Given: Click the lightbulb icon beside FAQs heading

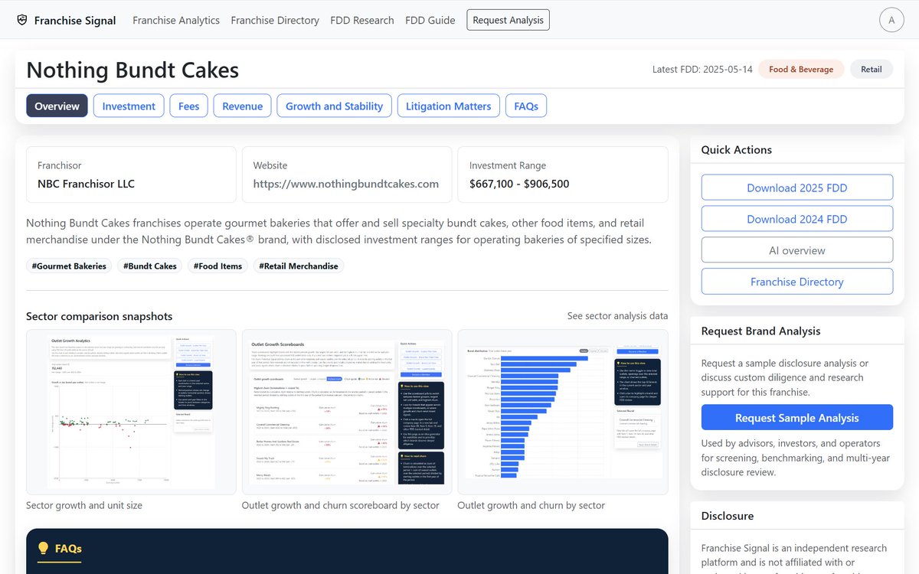Looking at the screenshot, I should tap(43, 548).
